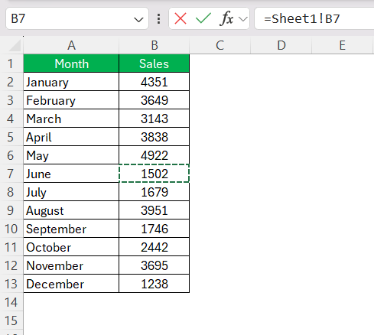
Task: Click the sales value 1238
Action: pyautogui.click(x=154, y=284)
